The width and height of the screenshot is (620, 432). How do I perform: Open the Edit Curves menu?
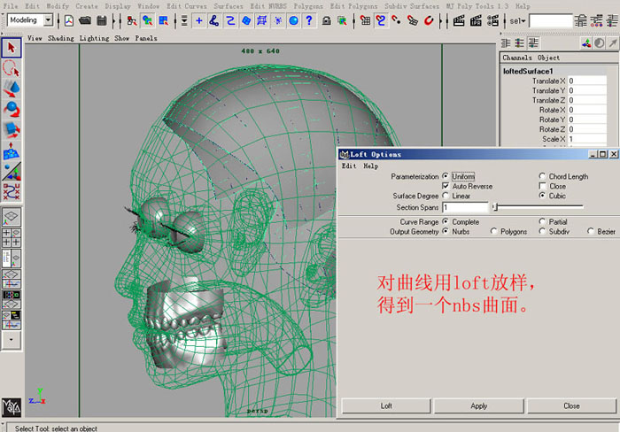[187, 6]
